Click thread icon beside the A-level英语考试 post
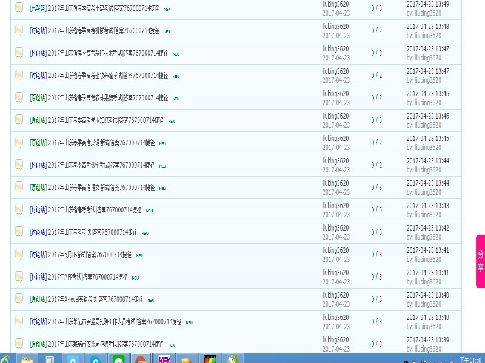The height and width of the screenshot is (363, 485). point(19,299)
